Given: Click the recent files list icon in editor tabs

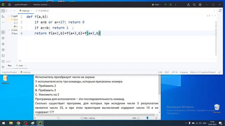Looking at the screenshot, I should tap(214, 11).
